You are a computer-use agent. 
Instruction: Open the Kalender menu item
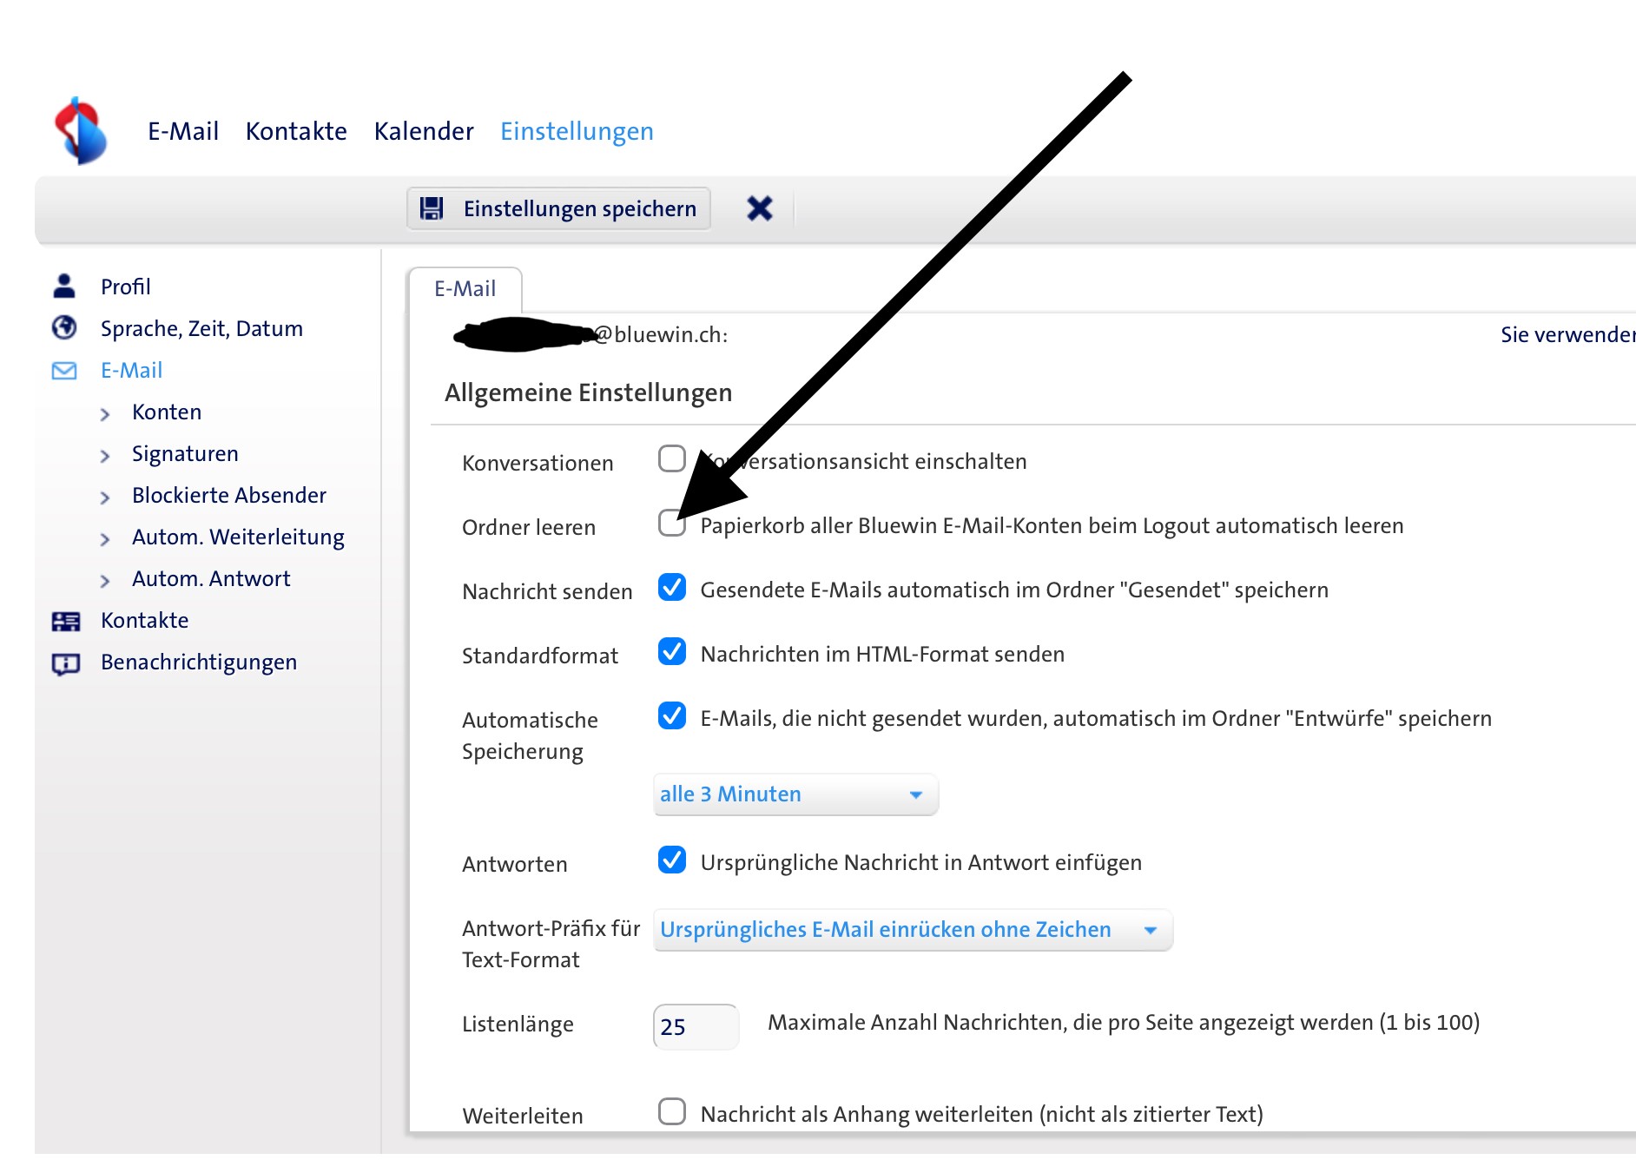423,131
